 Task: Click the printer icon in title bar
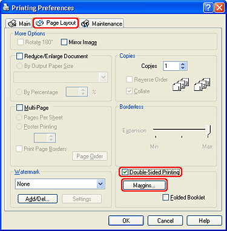(6, 7)
